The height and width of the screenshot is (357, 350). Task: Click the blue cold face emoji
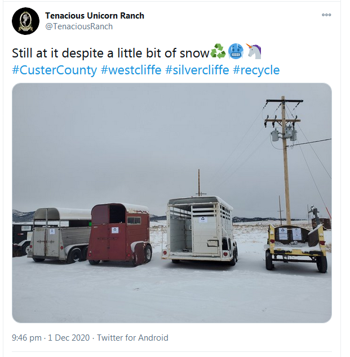point(236,51)
